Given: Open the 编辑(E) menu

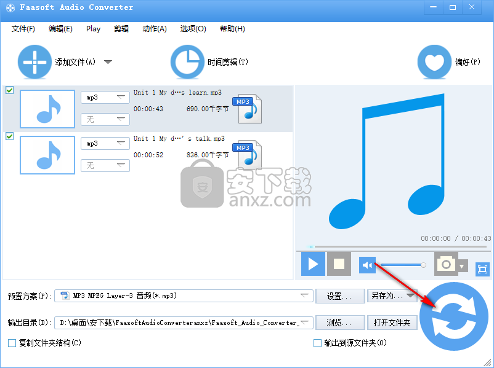Looking at the screenshot, I should click(60, 29).
